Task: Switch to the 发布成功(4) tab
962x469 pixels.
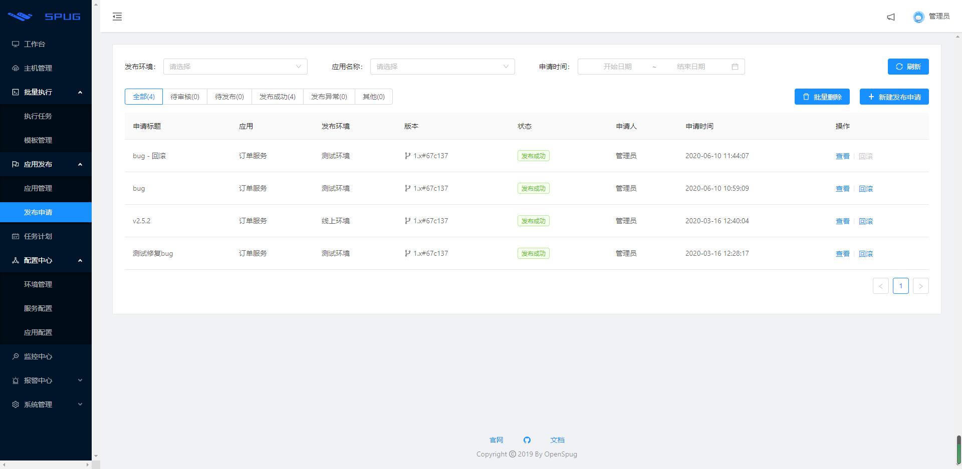Action: [278, 97]
